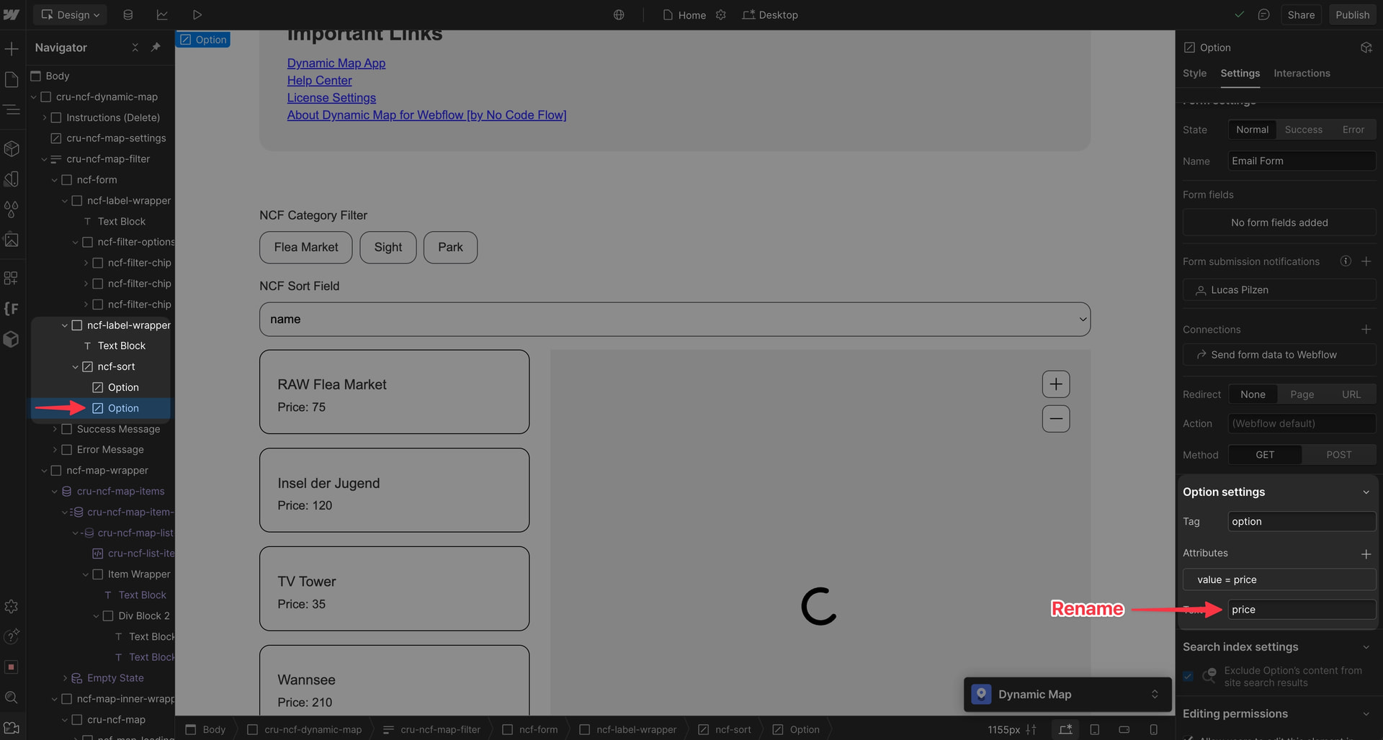
Task: Open the Settings gear in left sidebar
Action: pos(12,607)
